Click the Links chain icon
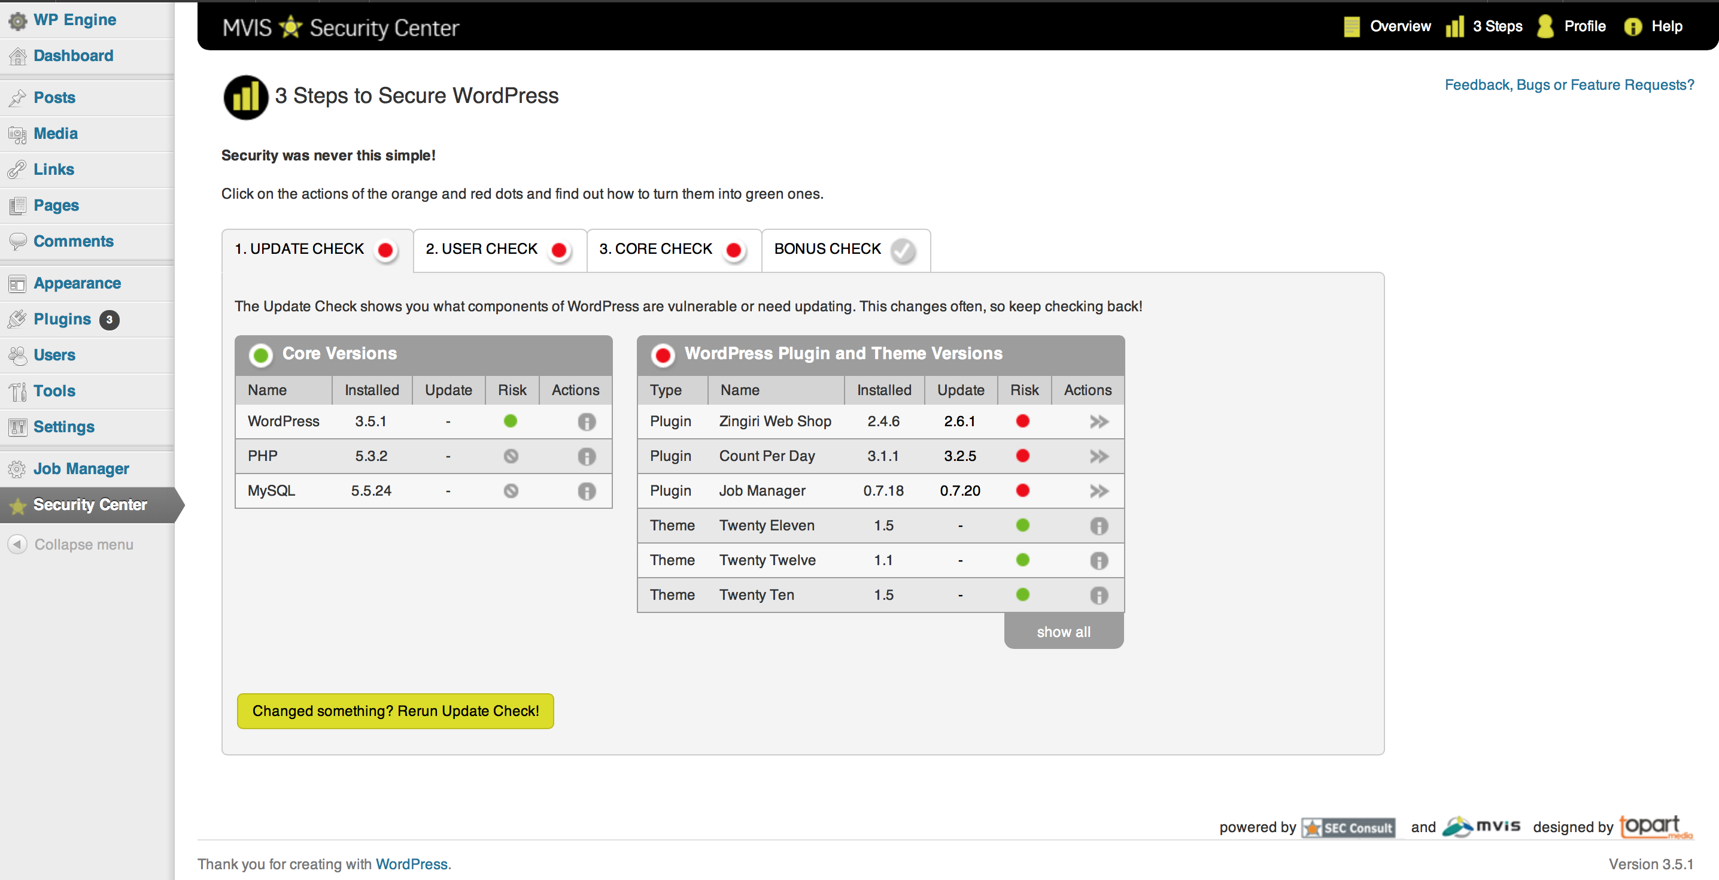 (x=17, y=170)
